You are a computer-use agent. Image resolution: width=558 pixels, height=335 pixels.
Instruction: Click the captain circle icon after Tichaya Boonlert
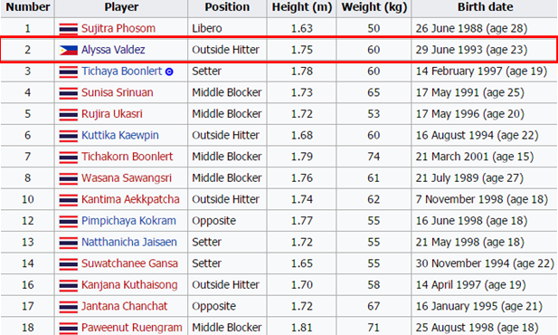point(169,72)
